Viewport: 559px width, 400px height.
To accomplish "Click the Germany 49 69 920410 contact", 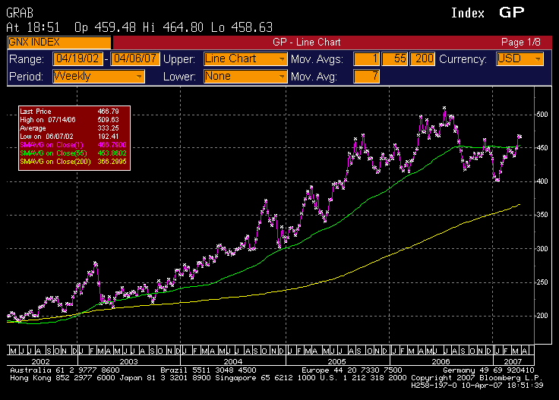I will tap(488, 370).
